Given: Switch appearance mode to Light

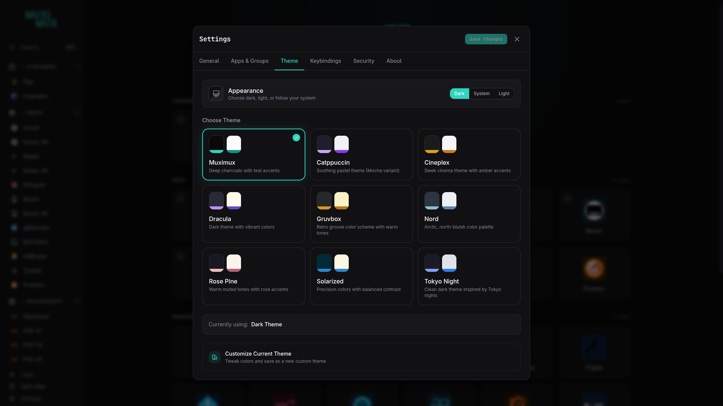Looking at the screenshot, I should click(504, 94).
